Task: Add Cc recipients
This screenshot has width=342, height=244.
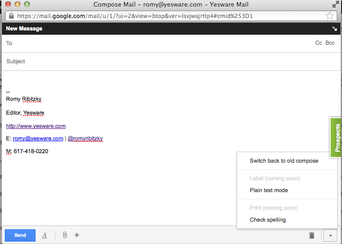Action: (319, 43)
